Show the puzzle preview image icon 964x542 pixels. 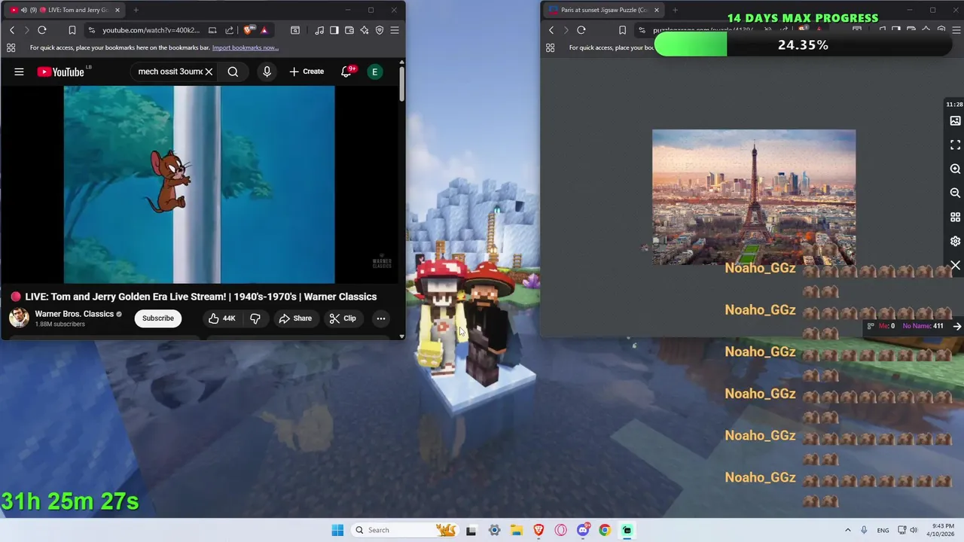pos(955,120)
